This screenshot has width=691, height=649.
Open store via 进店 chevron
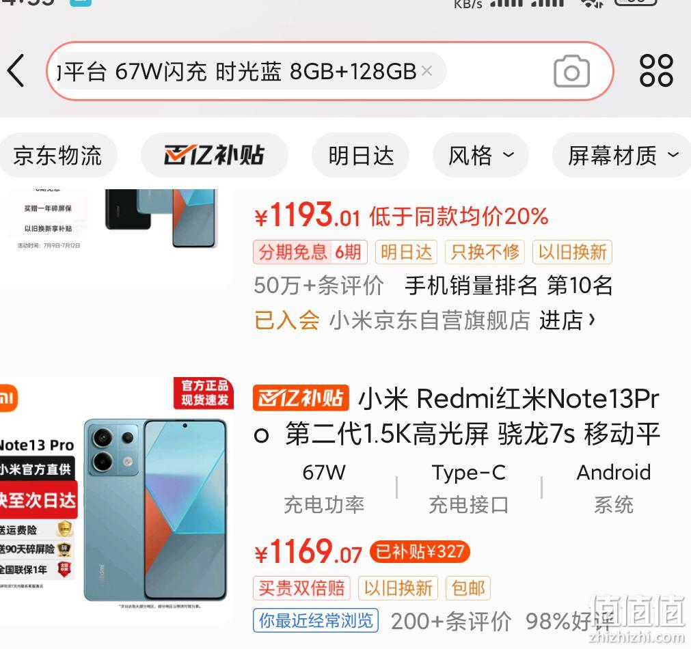coord(567,320)
